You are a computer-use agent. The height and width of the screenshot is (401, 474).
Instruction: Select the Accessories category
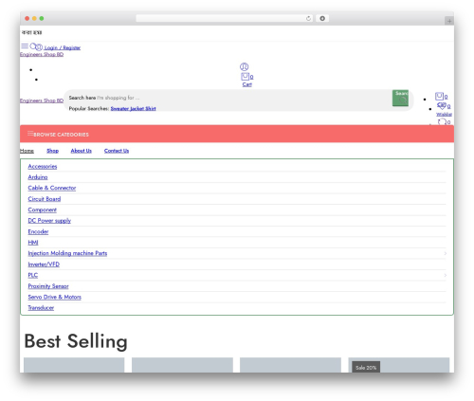(43, 166)
